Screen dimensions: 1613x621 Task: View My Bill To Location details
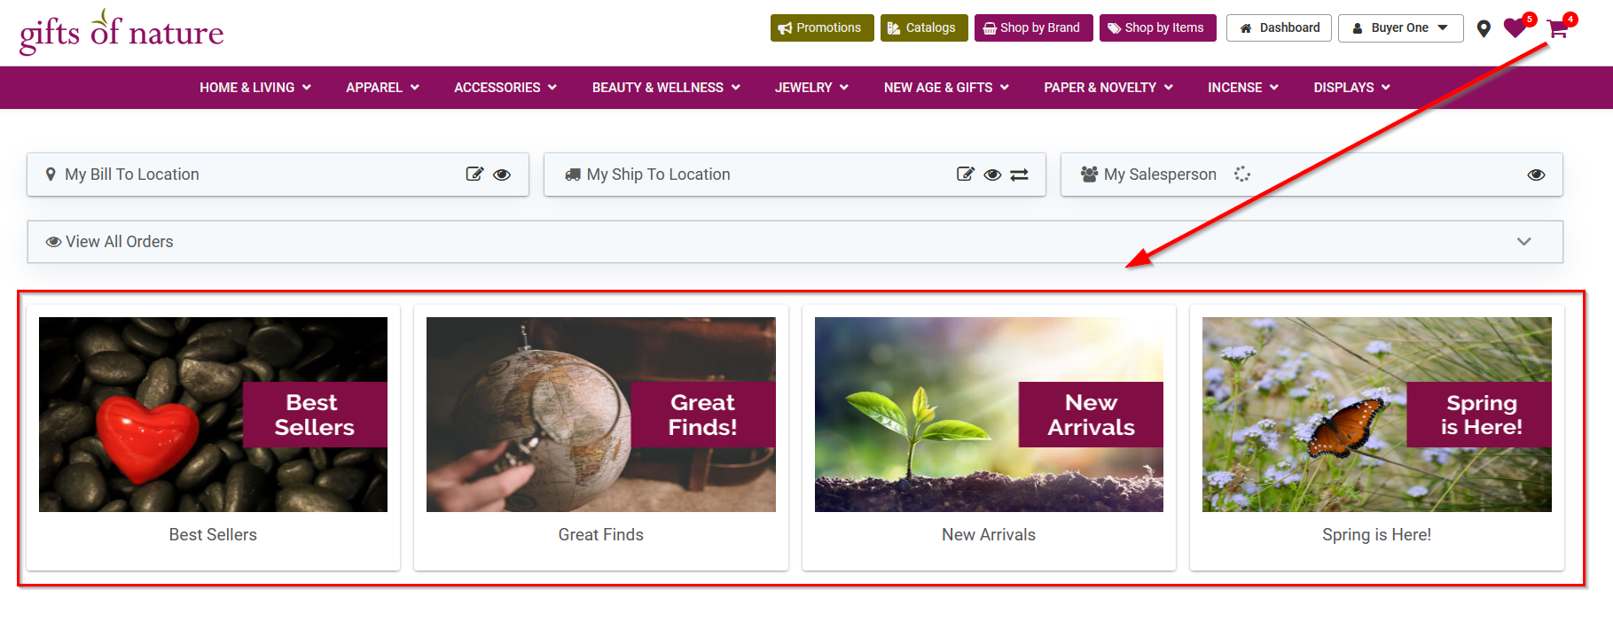502,175
